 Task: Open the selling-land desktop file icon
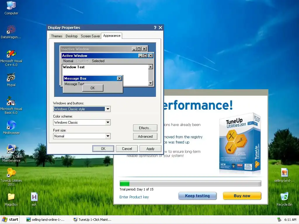(x=284, y=175)
